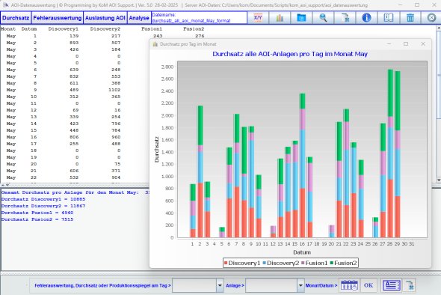Close the Durchsatz pro Tag im Monat window

point(423,44)
